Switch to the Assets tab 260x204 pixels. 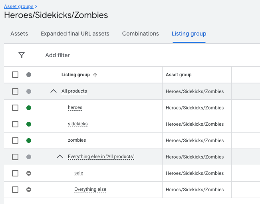tap(19, 34)
